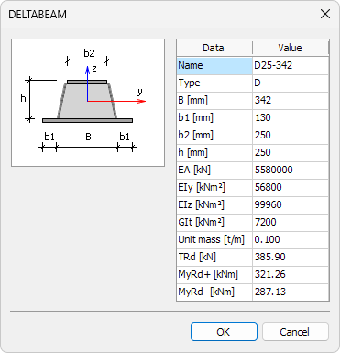Click the TRd value 385.90
Image resolution: width=340 pixels, height=353 pixels.
coord(291,258)
